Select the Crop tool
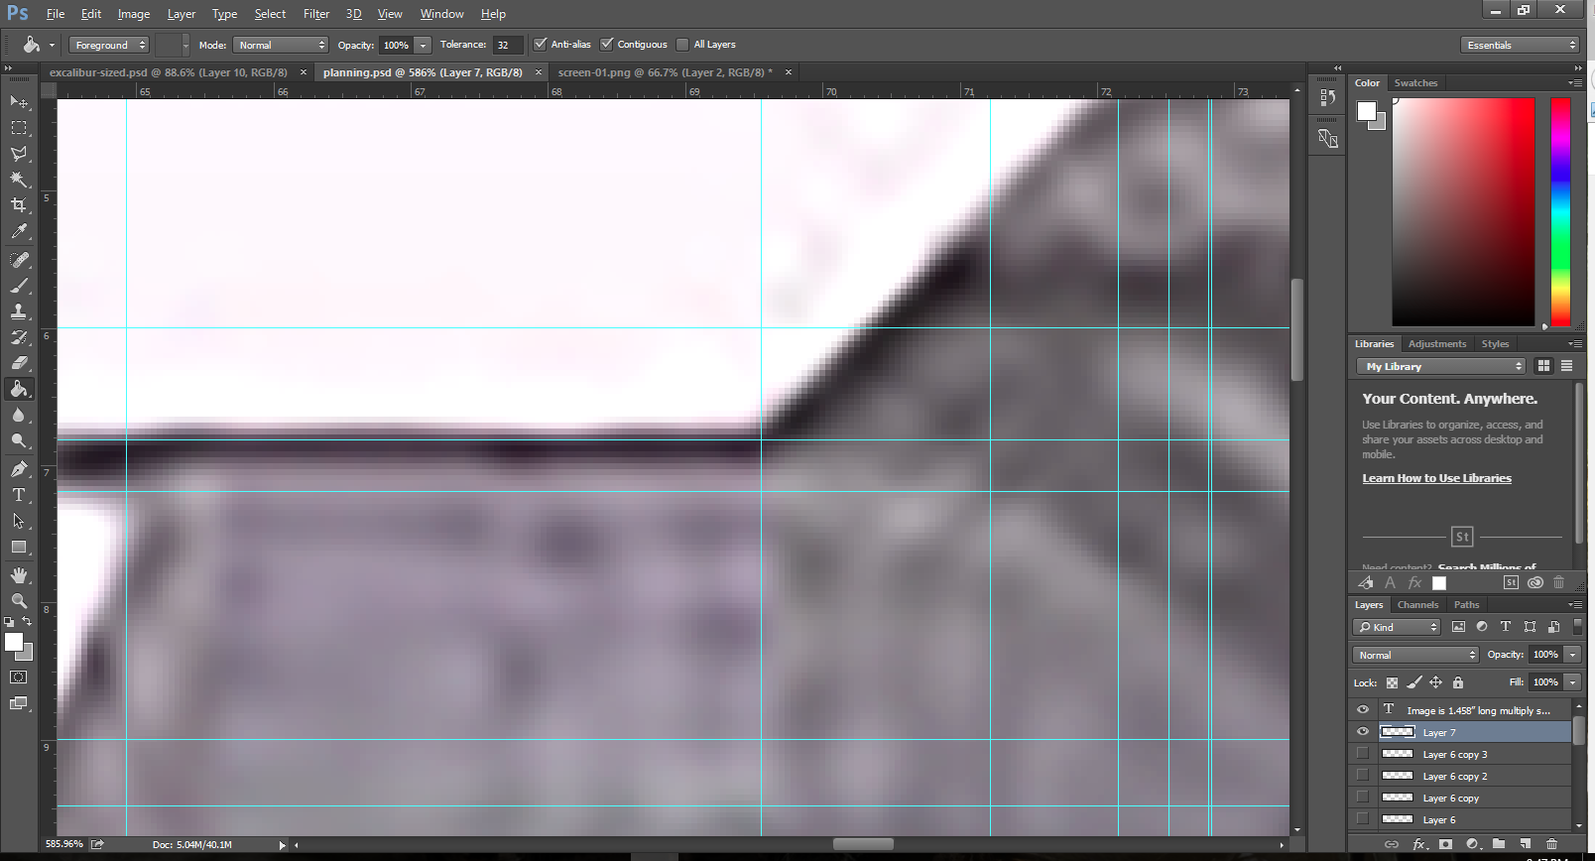1595x861 pixels. click(19, 205)
